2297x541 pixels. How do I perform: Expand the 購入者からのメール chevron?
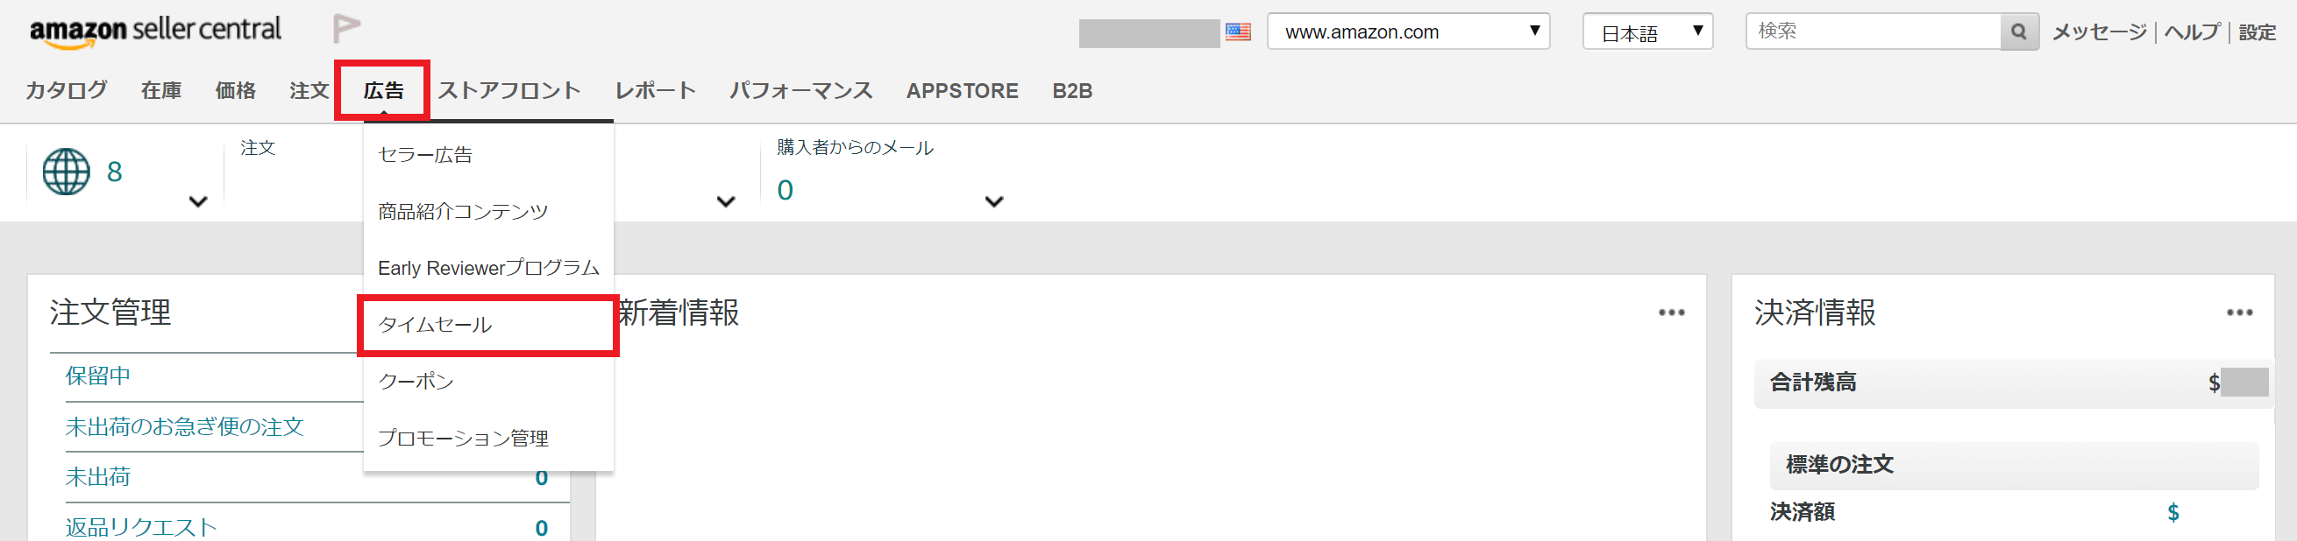tap(993, 202)
